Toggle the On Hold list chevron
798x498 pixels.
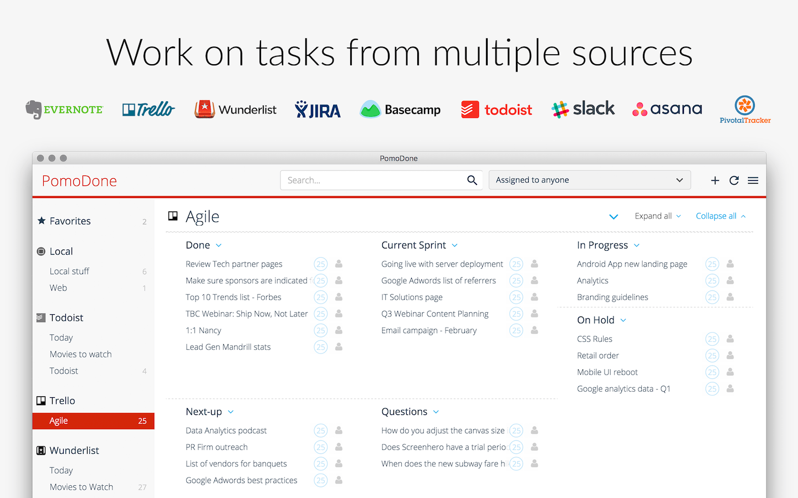coord(623,320)
